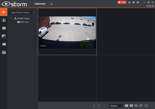Click the unlock door icon
Viewport: 155px width, 109px height.
tap(99, 106)
